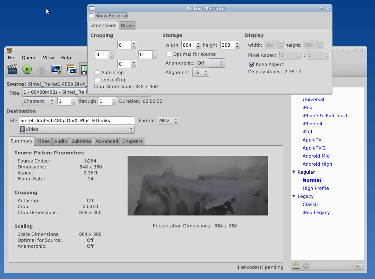Select the High Profile preset
This screenshot has height=279, width=375.
(316, 188)
